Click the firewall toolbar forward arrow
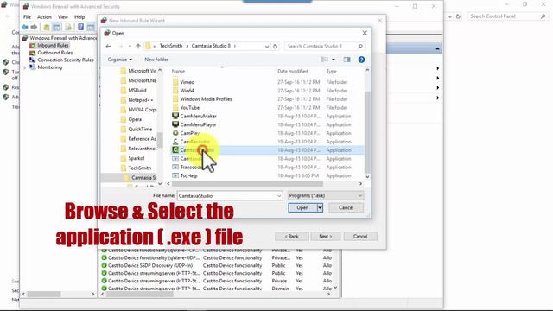Screen dimensions: 553x311 [x=34, y=27]
